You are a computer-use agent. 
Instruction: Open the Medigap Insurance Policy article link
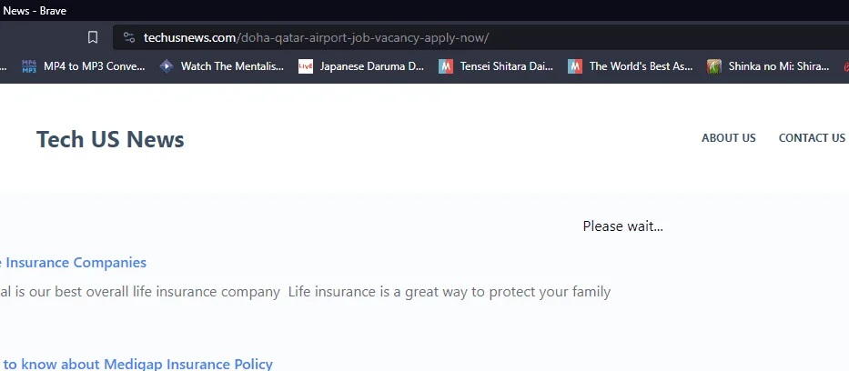pos(136,364)
